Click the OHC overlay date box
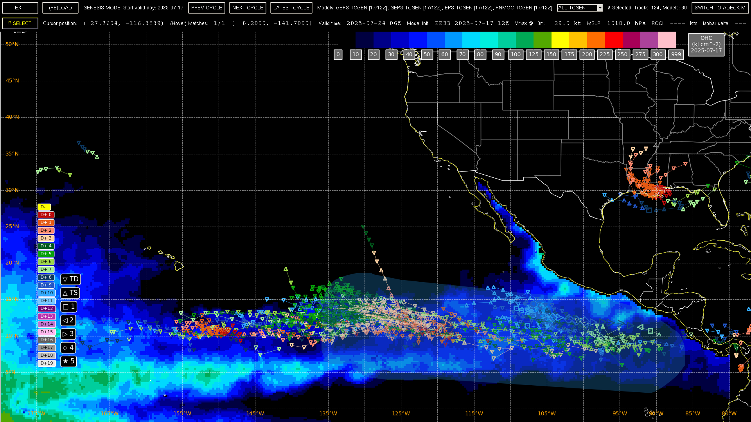The width and height of the screenshot is (751, 422). point(706,45)
